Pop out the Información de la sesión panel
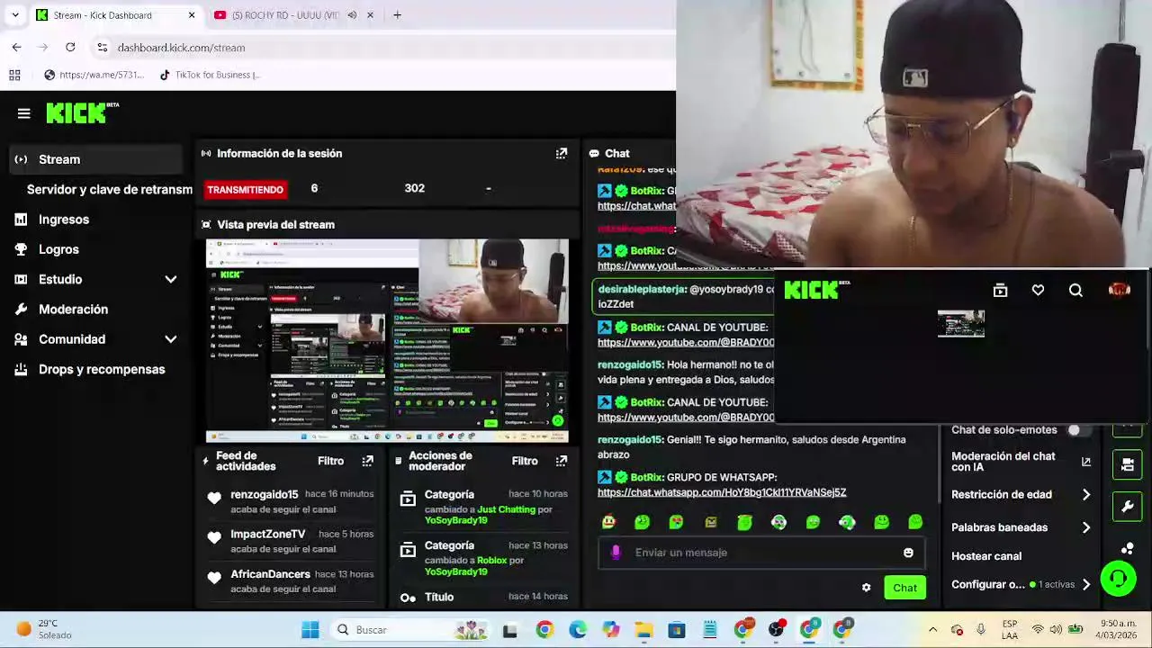The image size is (1152, 648). coord(562,153)
